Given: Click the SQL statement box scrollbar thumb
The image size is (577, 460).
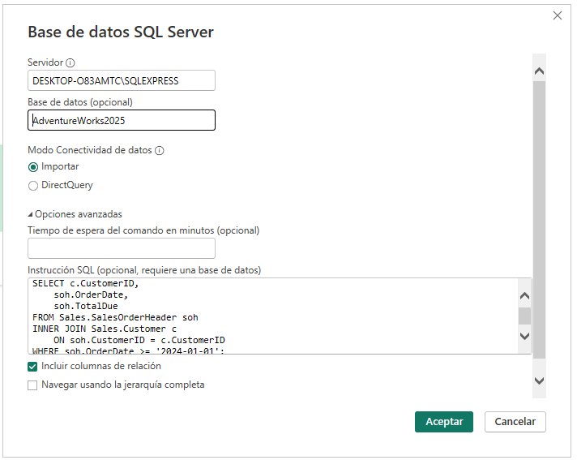Looking at the screenshot, I should click(x=524, y=316).
